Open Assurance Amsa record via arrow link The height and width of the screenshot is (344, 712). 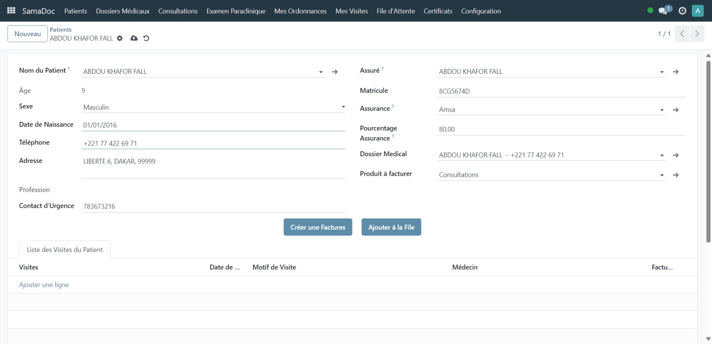[x=675, y=110]
